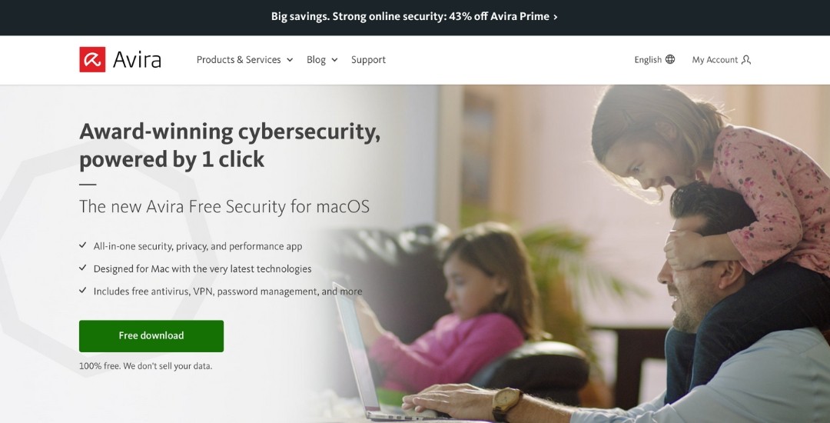Expand the Blog dropdown chevron
The height and width of the screenshot is (423, 830).
point(334,60)
